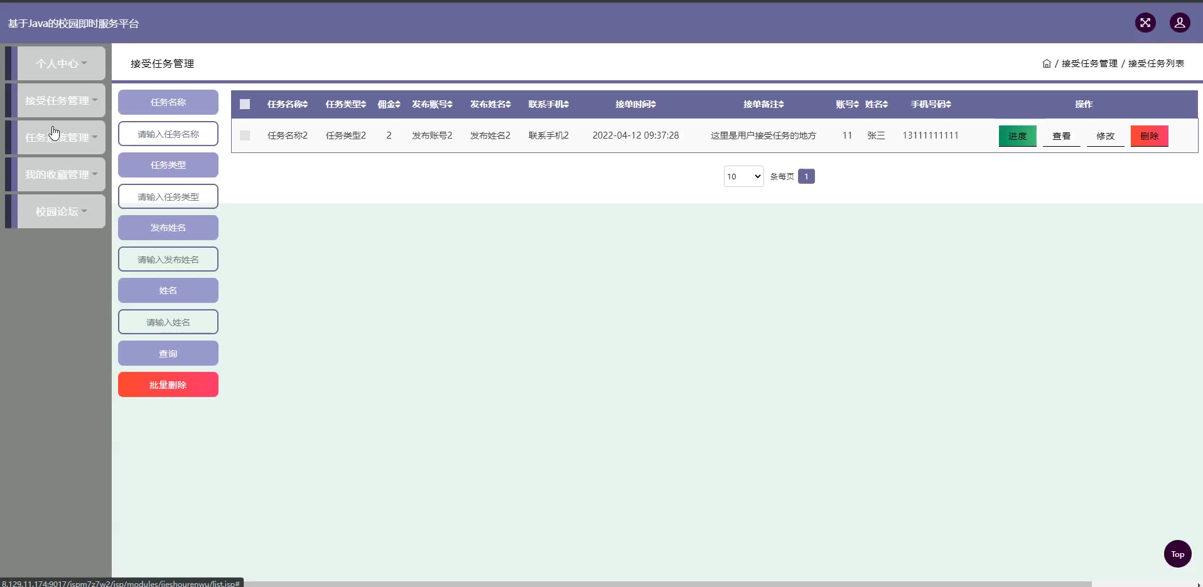Click the fullscreen toggle icon in header
The width and height of the screenshot is (1203, 587).
pos(1145,23)
